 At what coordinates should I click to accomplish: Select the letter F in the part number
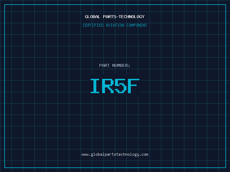point(134,86)
